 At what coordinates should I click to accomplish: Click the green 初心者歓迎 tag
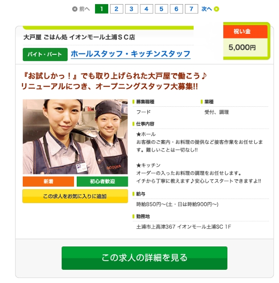point(102,181)
